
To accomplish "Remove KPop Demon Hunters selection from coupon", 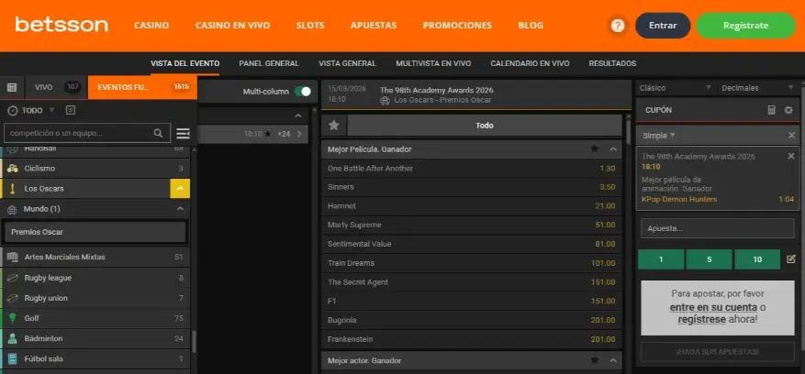I will click(791, 156).
